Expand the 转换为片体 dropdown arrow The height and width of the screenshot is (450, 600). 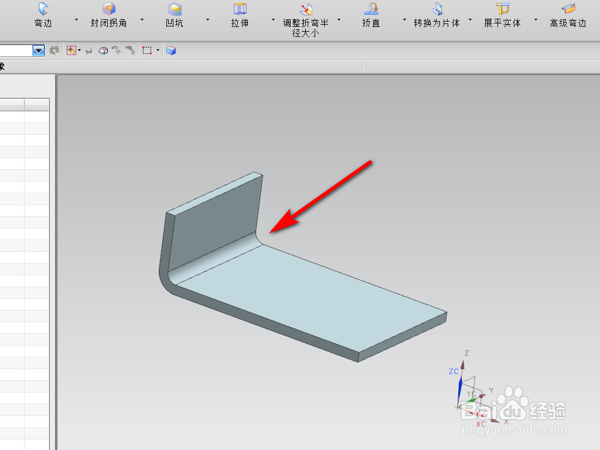[471, 19]
